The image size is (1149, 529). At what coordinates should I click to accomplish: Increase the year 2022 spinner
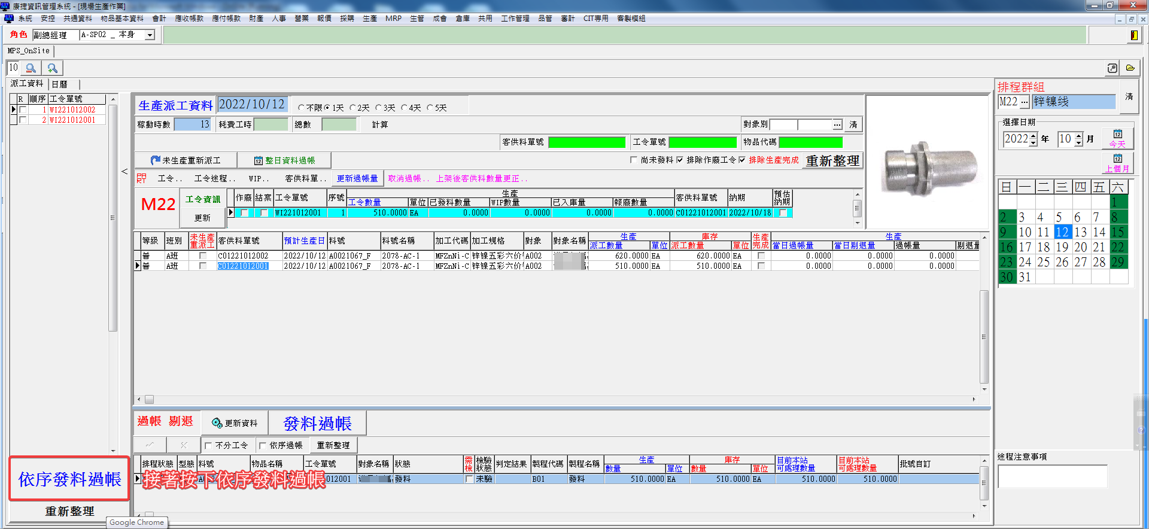click(1033, 136)
